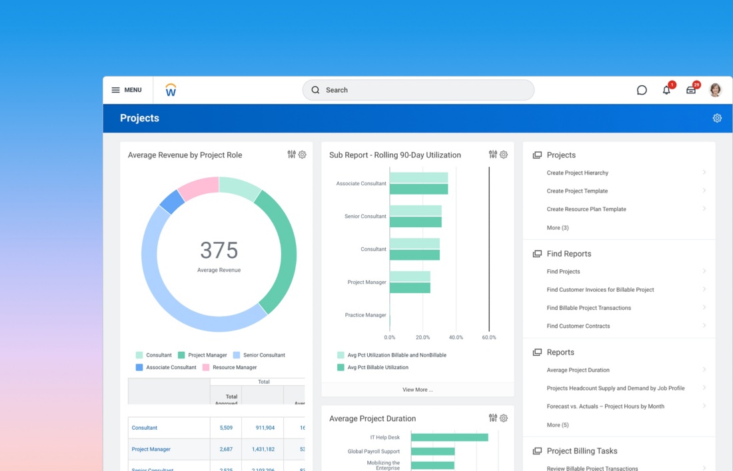Viewport: 733px width, 471px height.
Task: Toggle Resource Manager legend entry
Action: point(229,368)
